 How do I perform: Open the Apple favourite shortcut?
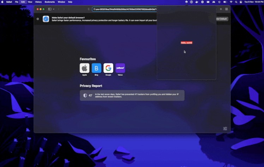tap(84, 68)
